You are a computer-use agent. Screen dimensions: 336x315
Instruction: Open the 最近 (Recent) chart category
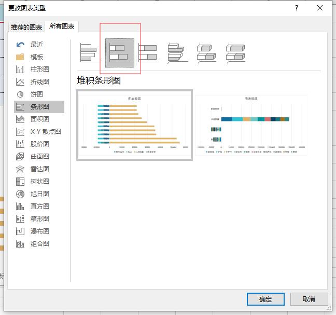click(x=39, y=45)
